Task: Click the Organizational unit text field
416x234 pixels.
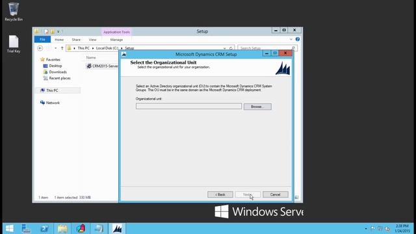Action: click(x=188, y=107)
